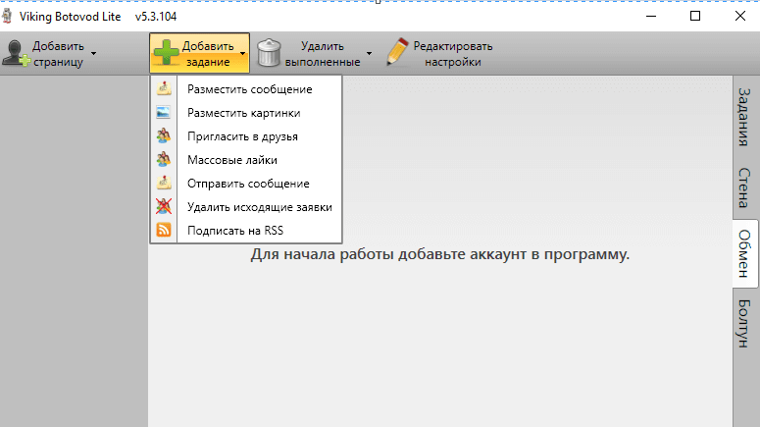Select the Обмен side tab
760x427 pixels.
click(744, 253)
